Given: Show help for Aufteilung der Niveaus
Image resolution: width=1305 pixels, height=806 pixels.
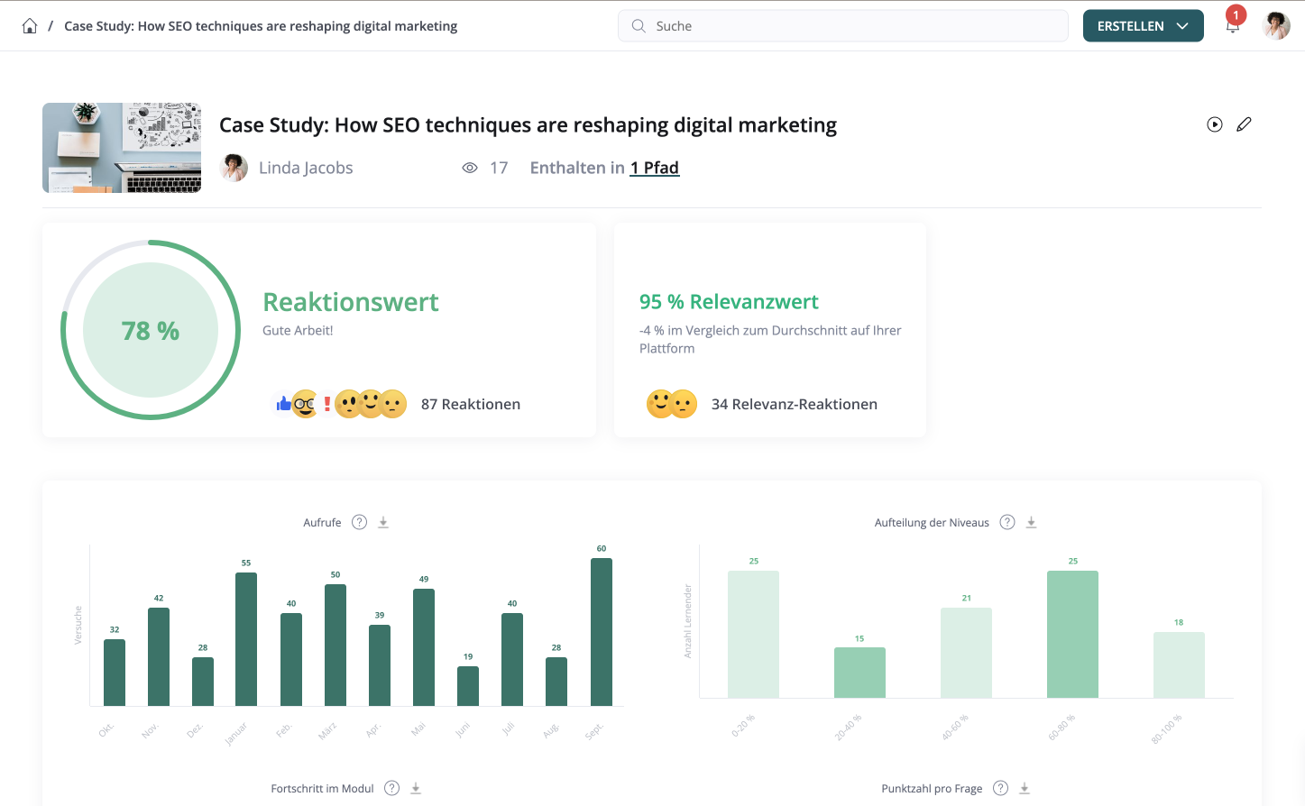Looking at the screenshot, I should [1007, 522].
